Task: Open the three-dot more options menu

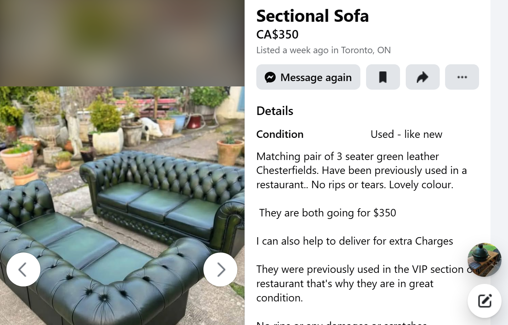Action: click(x=462, y=77)
